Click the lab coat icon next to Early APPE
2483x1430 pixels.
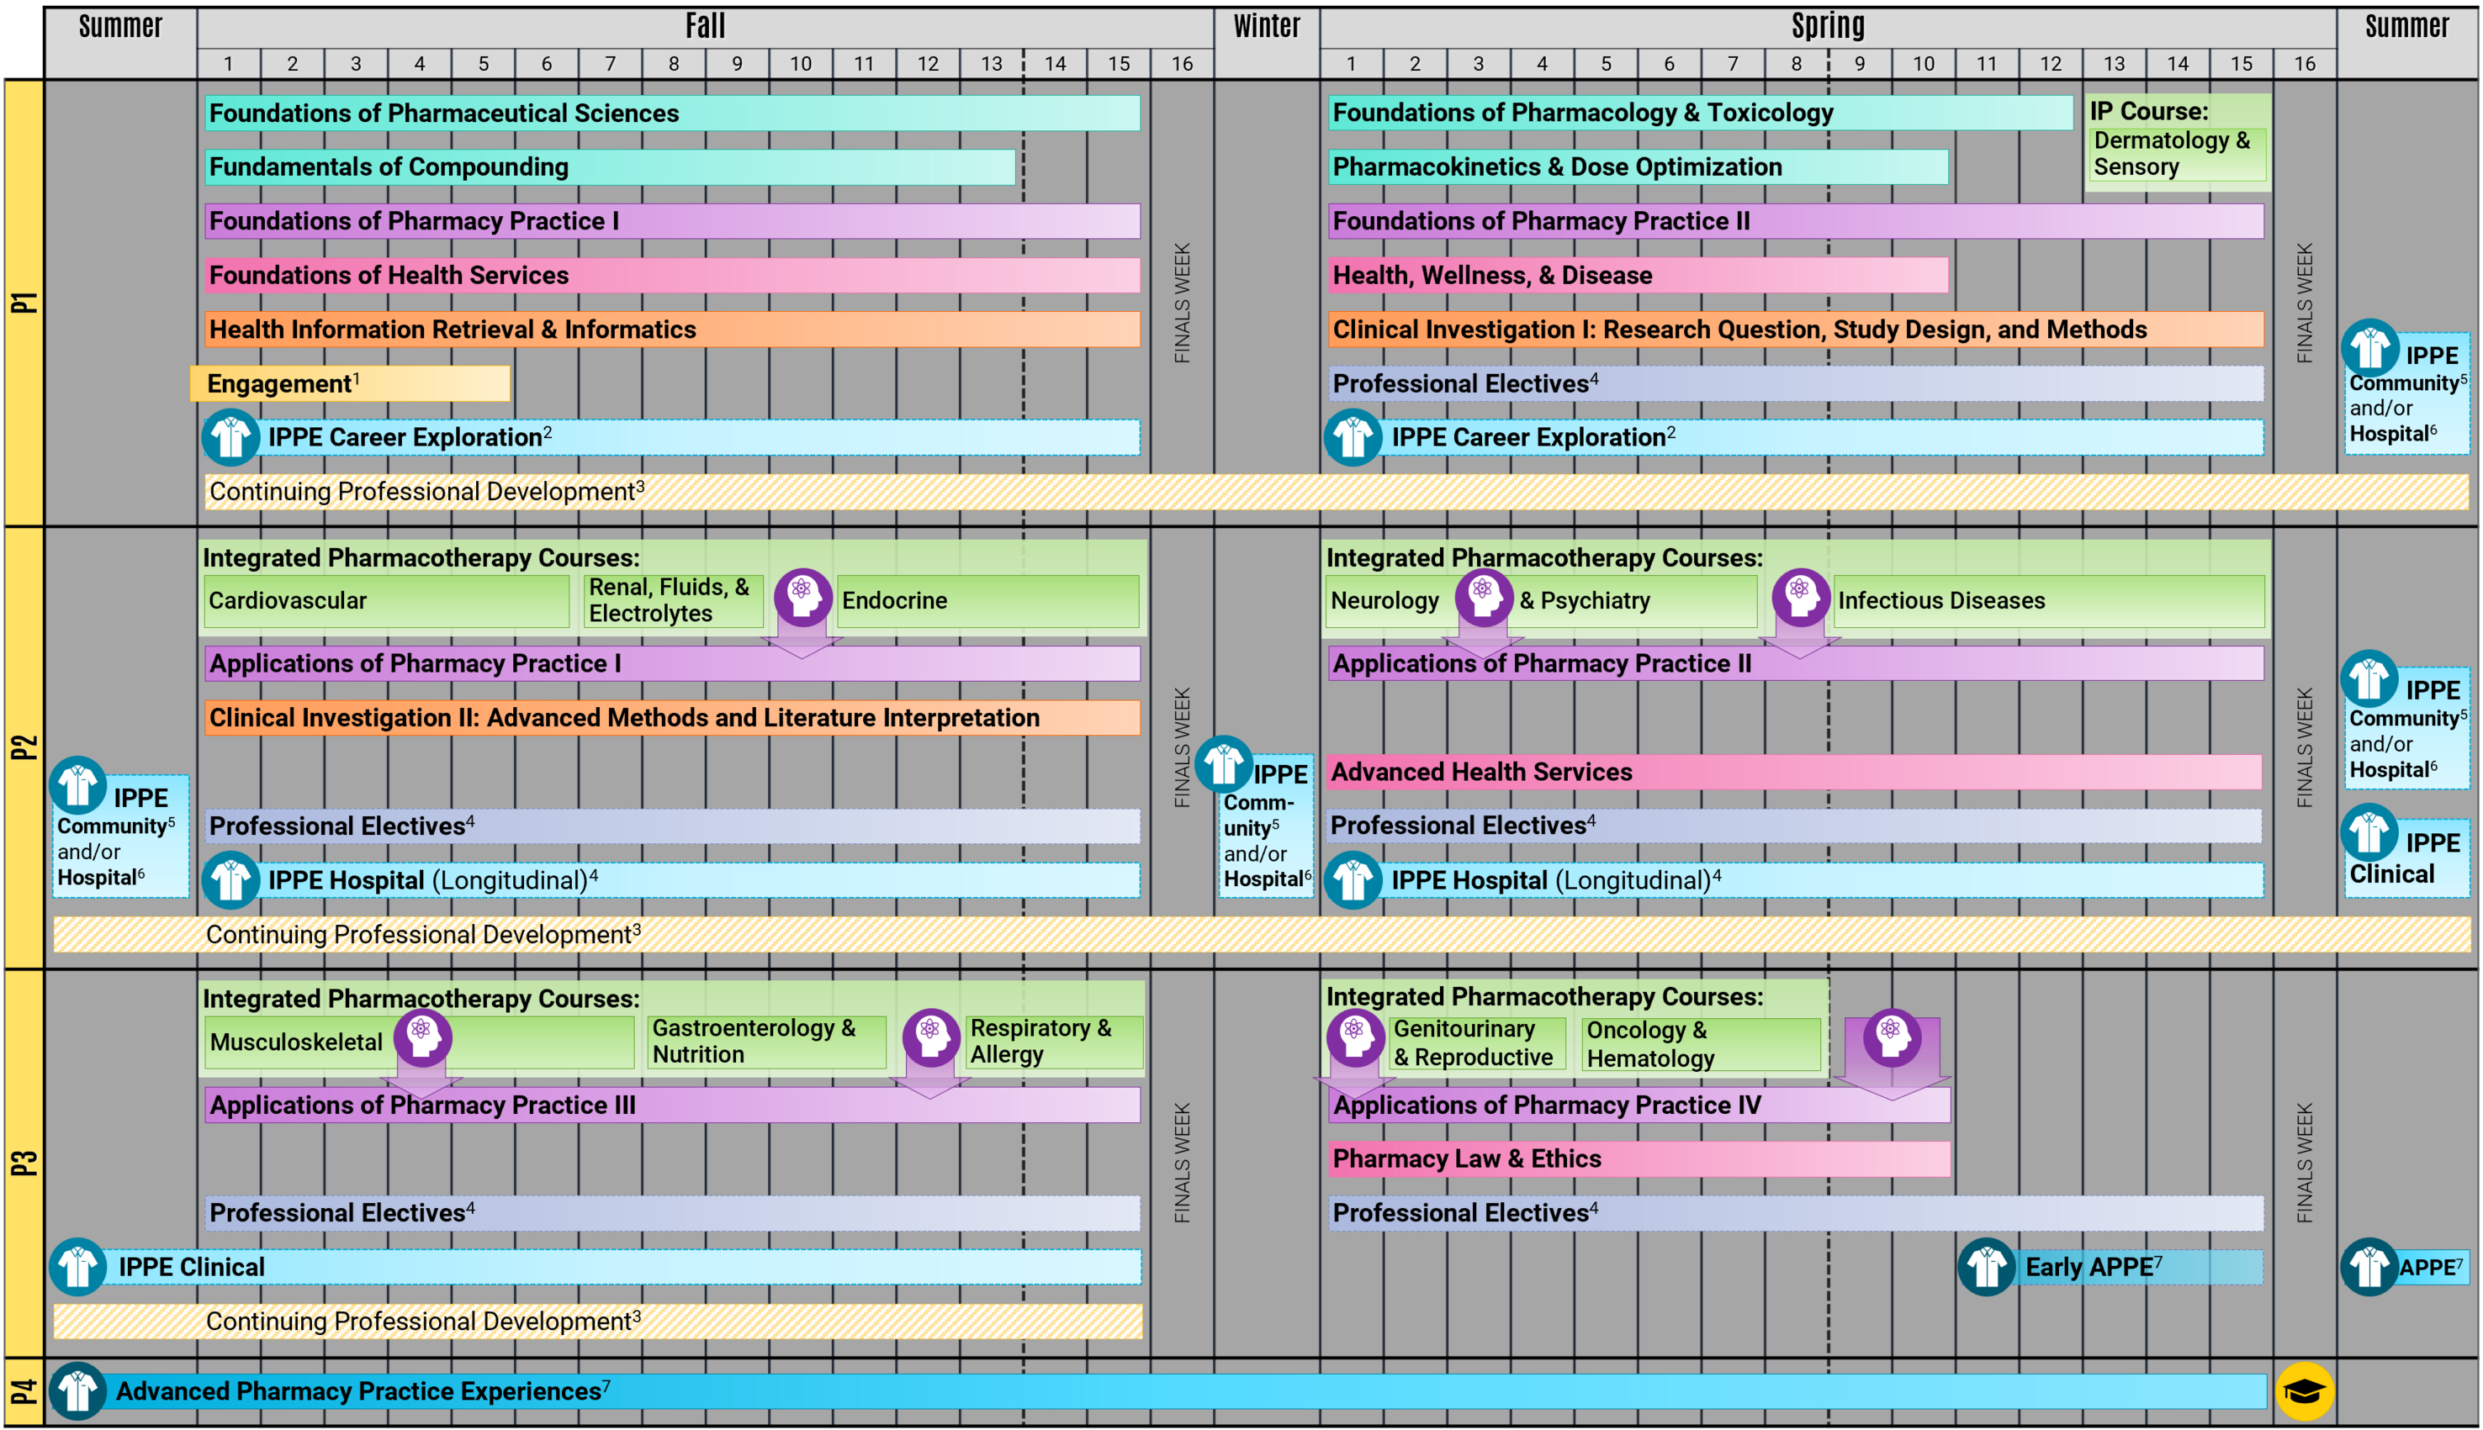pyautogui.click(x=1986, y=1267)
